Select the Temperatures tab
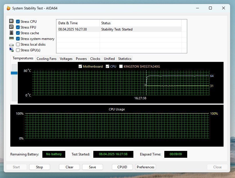The width and height of the screenshot is (235, 178). pyautogui.click(x=23, y=58)
